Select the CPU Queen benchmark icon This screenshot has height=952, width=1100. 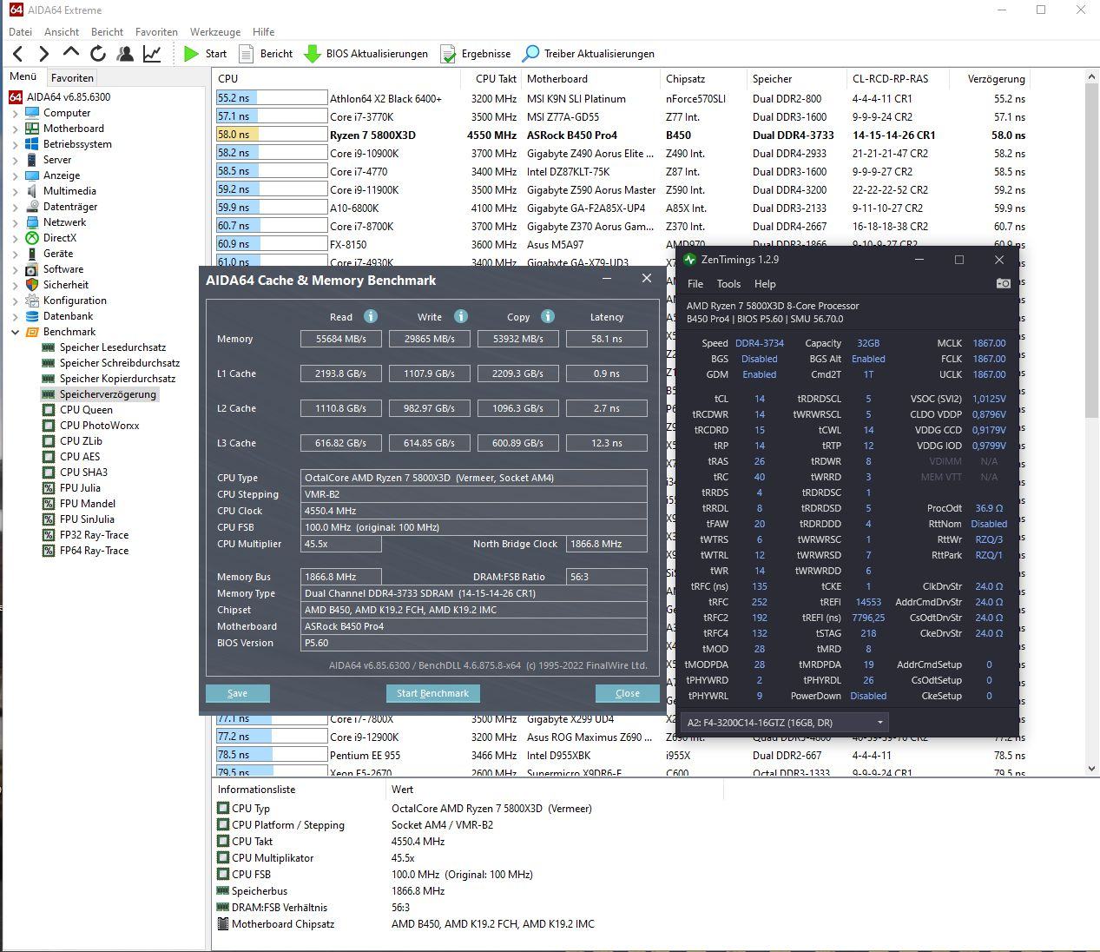point(49,410)
